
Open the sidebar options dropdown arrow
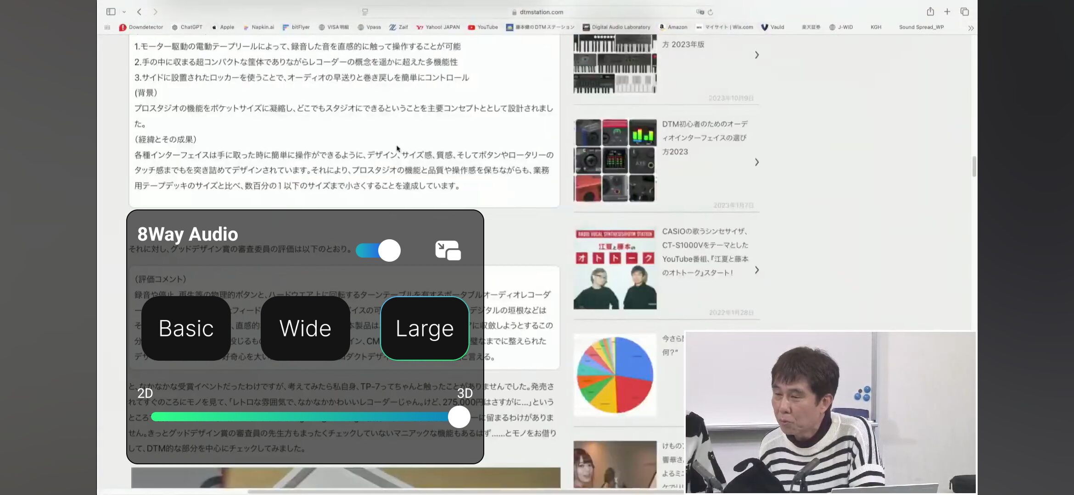click(124, 12)
